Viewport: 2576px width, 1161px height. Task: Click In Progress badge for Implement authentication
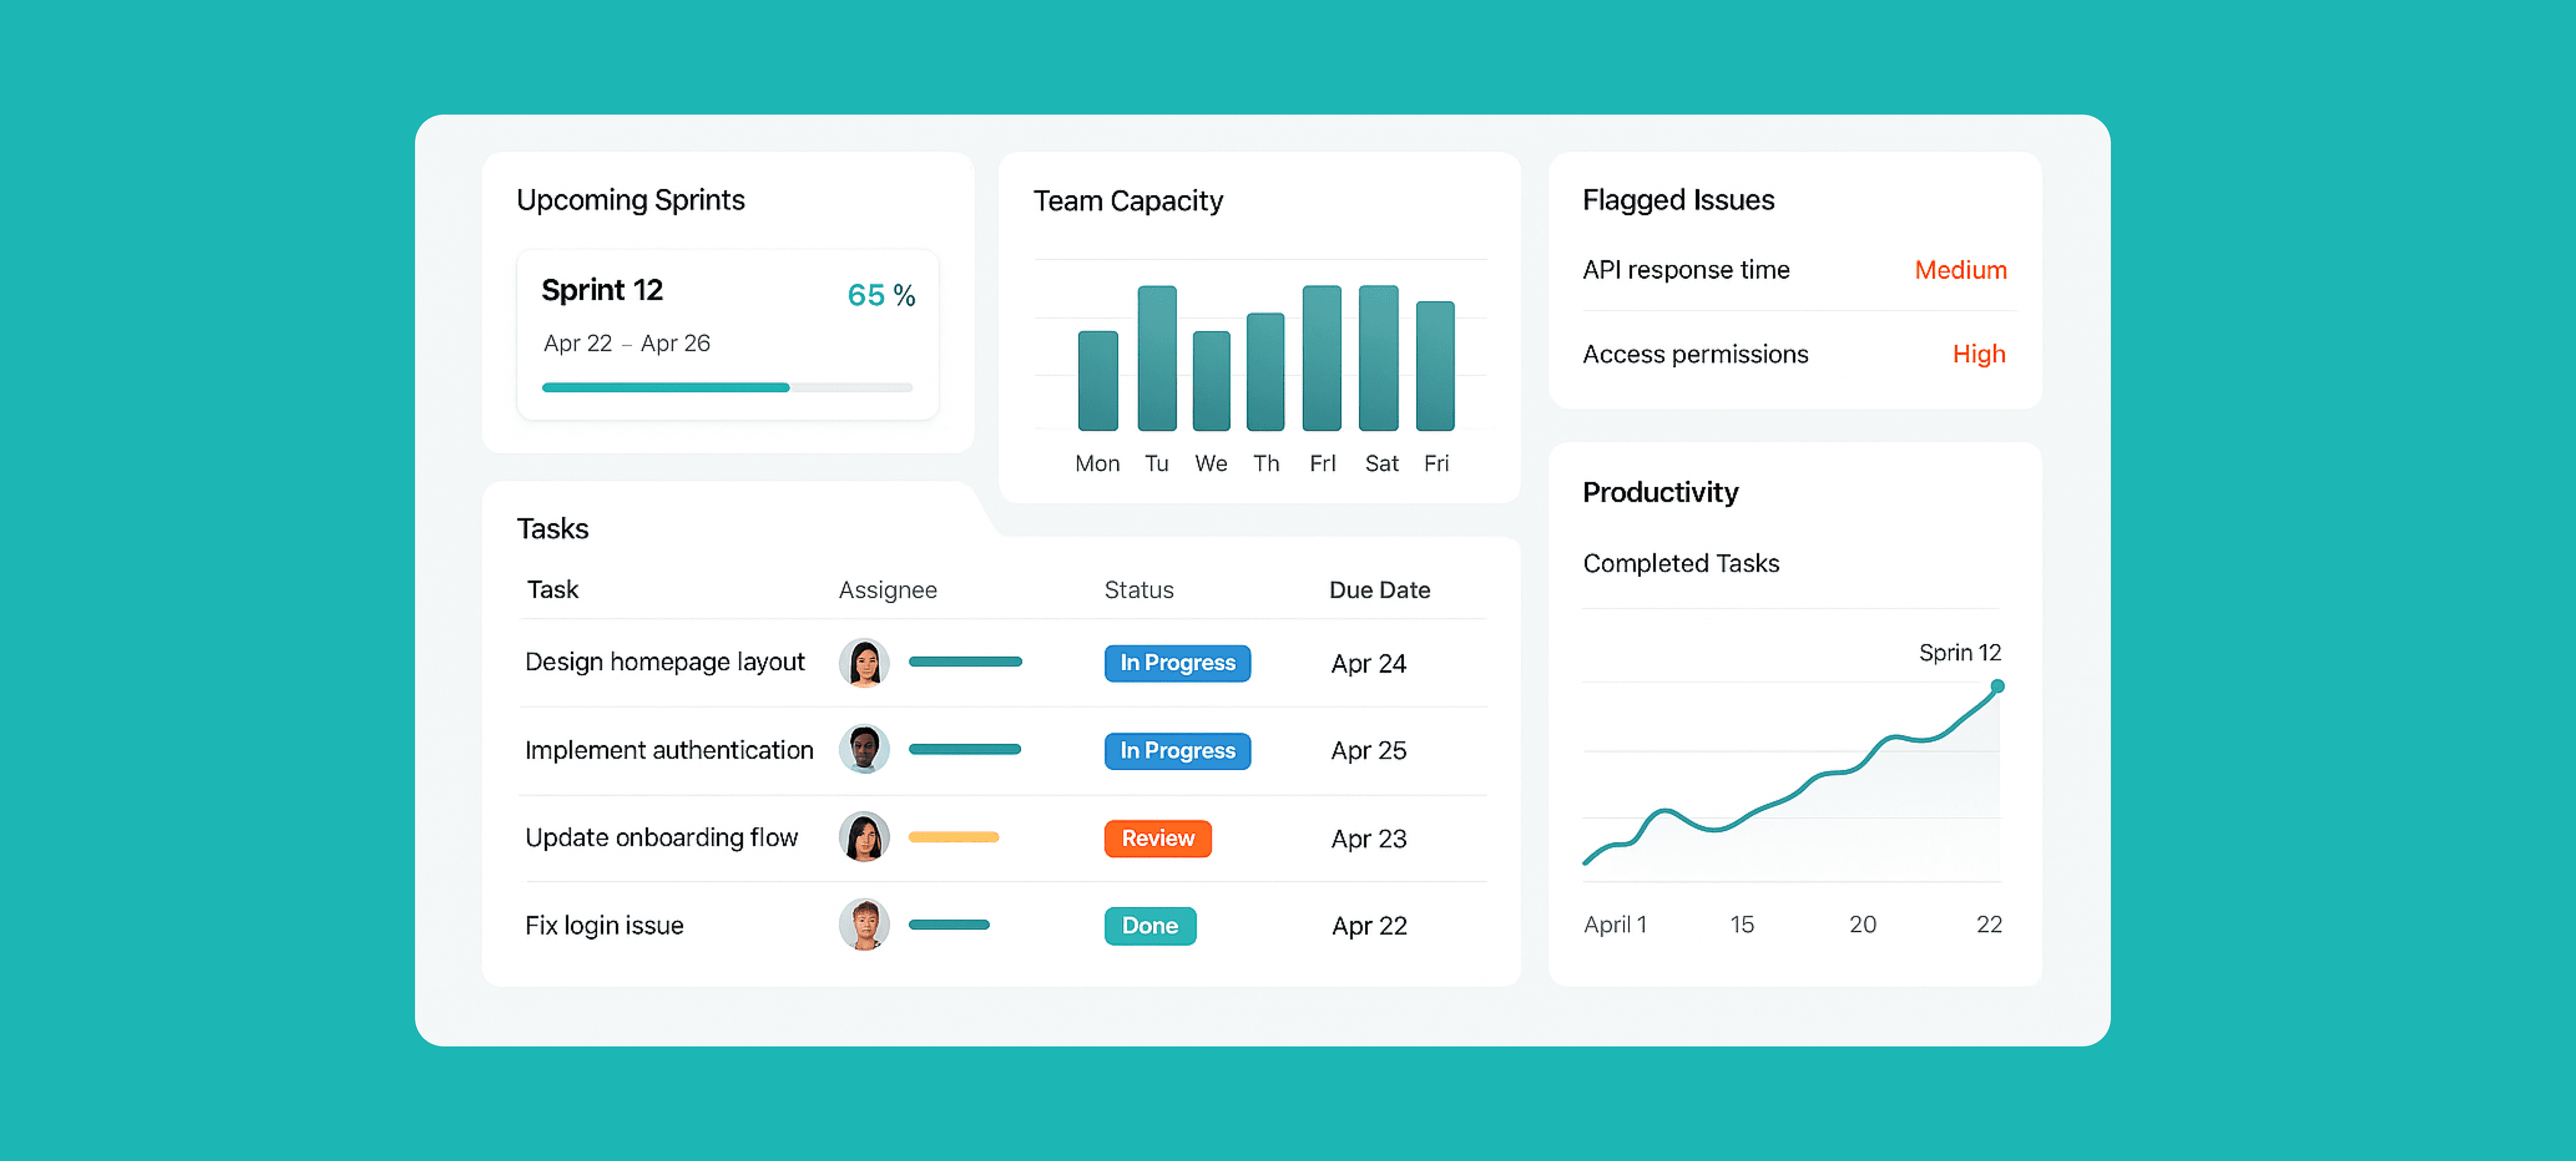pyautogui.click(x=1177, y=751)
